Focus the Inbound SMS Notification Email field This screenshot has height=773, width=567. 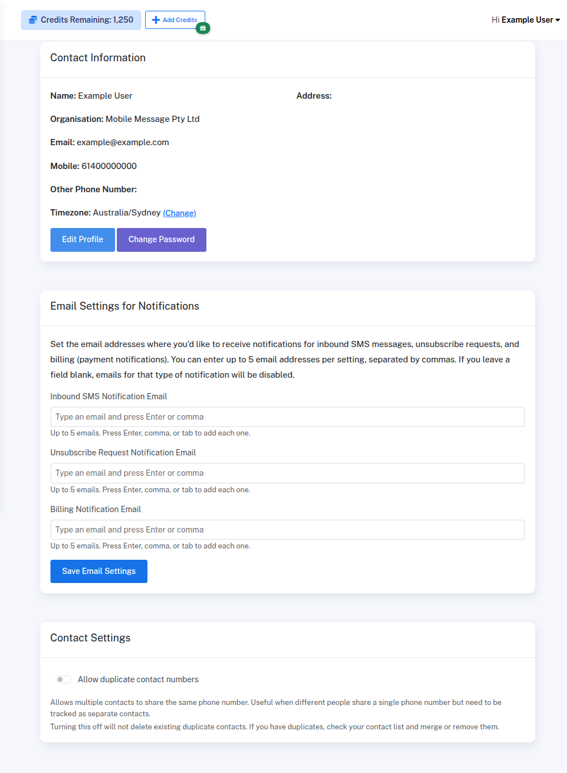(x=287, y=417)
